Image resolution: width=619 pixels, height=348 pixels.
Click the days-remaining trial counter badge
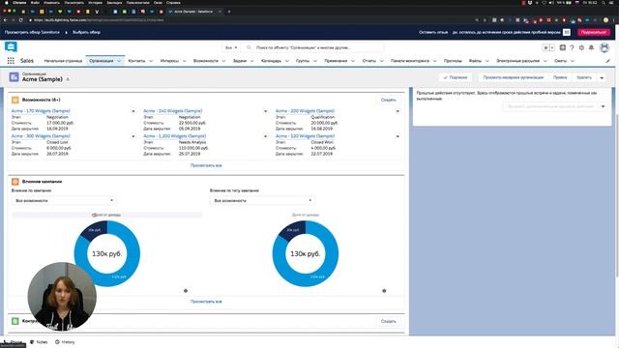click(567, 32)
